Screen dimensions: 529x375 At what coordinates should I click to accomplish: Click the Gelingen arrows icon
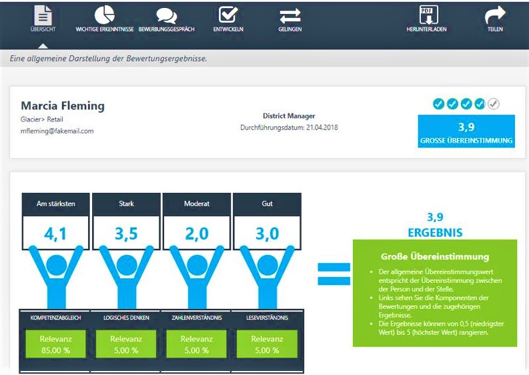(290, 15)
